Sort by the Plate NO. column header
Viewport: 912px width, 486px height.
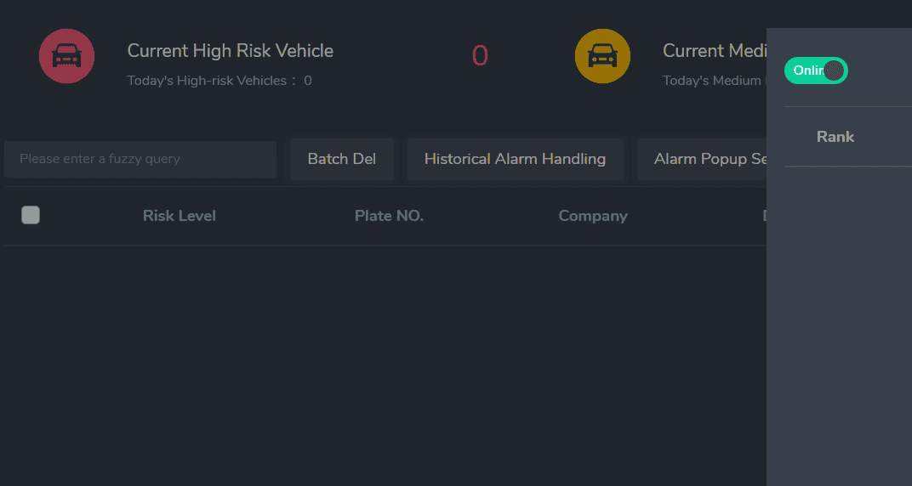point(389,216)
